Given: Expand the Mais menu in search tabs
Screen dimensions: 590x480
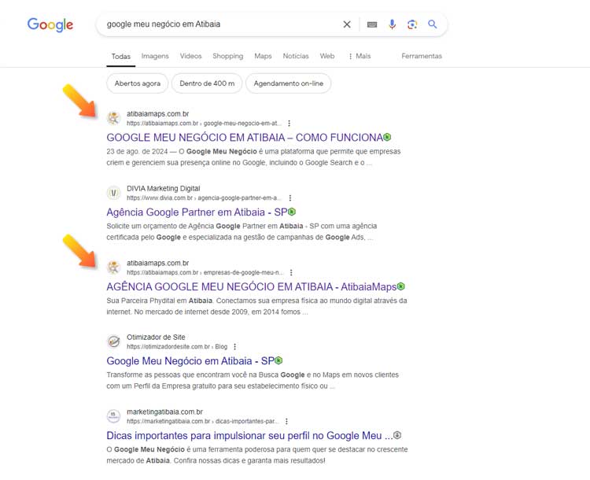Looking at the screenshot, I should click(360, 56).
